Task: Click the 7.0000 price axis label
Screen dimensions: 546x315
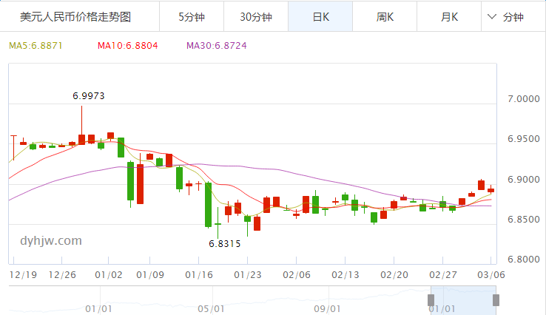Action: [x=524, y=99]
